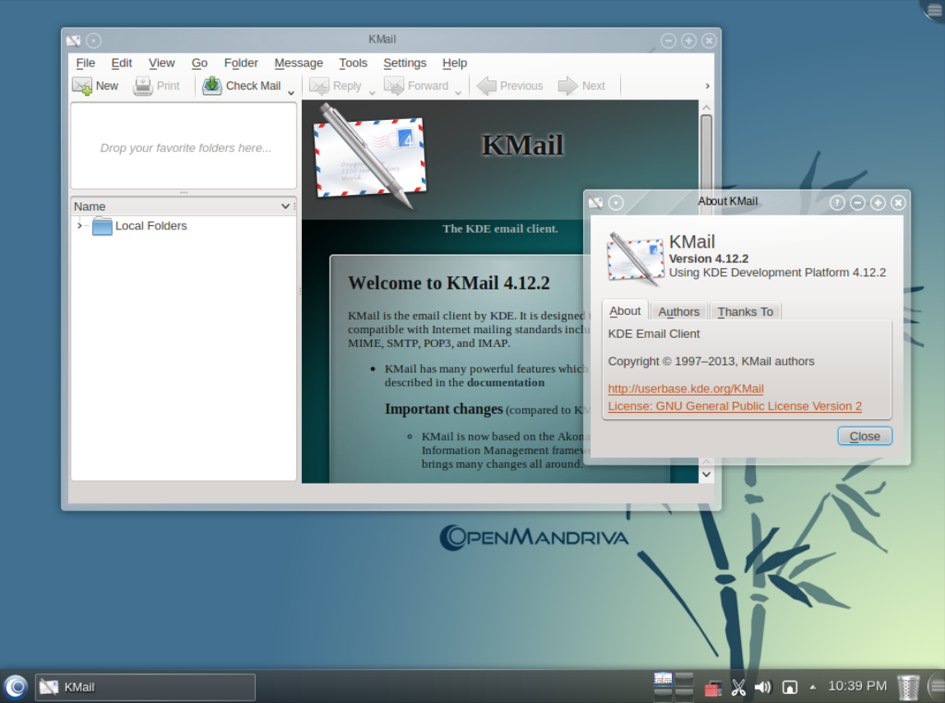945x703 pixels.
Task: Open the trash bin on the panel
Action: [x=908, y=687]
